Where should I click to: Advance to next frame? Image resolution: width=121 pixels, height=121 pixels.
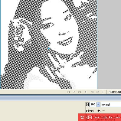(98, 92)
